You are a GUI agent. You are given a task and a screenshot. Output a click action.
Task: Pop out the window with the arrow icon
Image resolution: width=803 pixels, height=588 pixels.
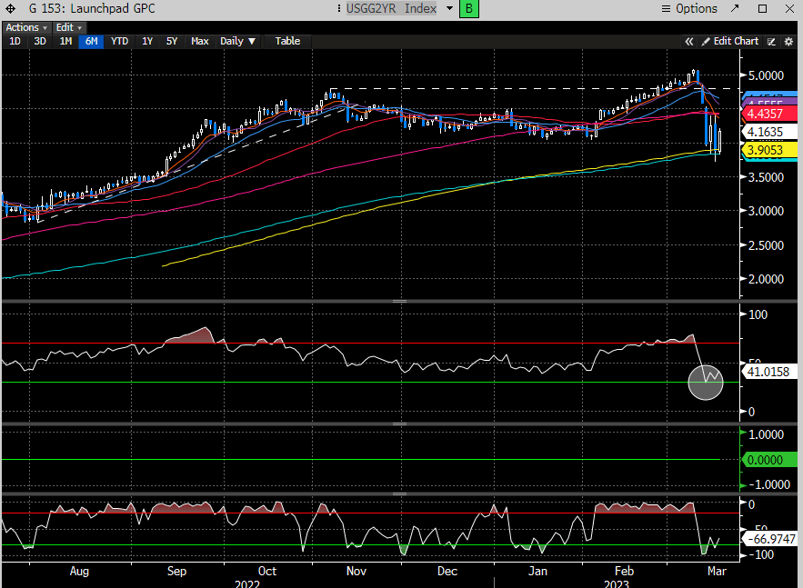point(737,8)
